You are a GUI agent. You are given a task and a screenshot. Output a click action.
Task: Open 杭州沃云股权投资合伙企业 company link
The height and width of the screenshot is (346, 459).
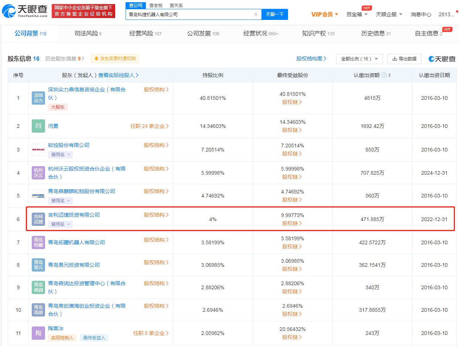coord(87,172)
